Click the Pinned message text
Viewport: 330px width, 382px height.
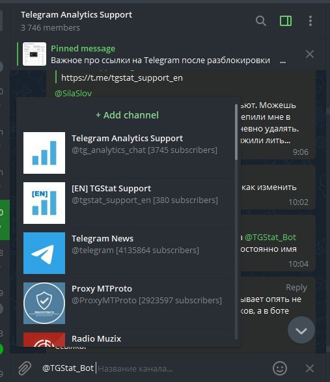83,48
